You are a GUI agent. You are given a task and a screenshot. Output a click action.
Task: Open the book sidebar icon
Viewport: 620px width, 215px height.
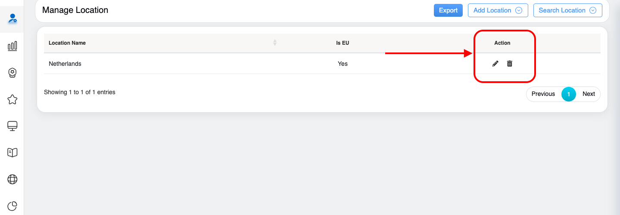pos(12,153)
